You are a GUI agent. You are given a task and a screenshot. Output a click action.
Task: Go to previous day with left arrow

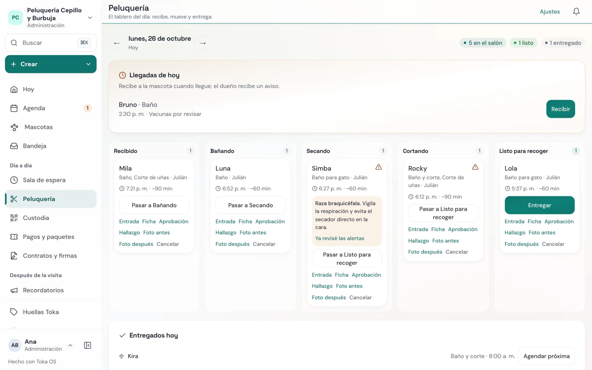point(117,43)
